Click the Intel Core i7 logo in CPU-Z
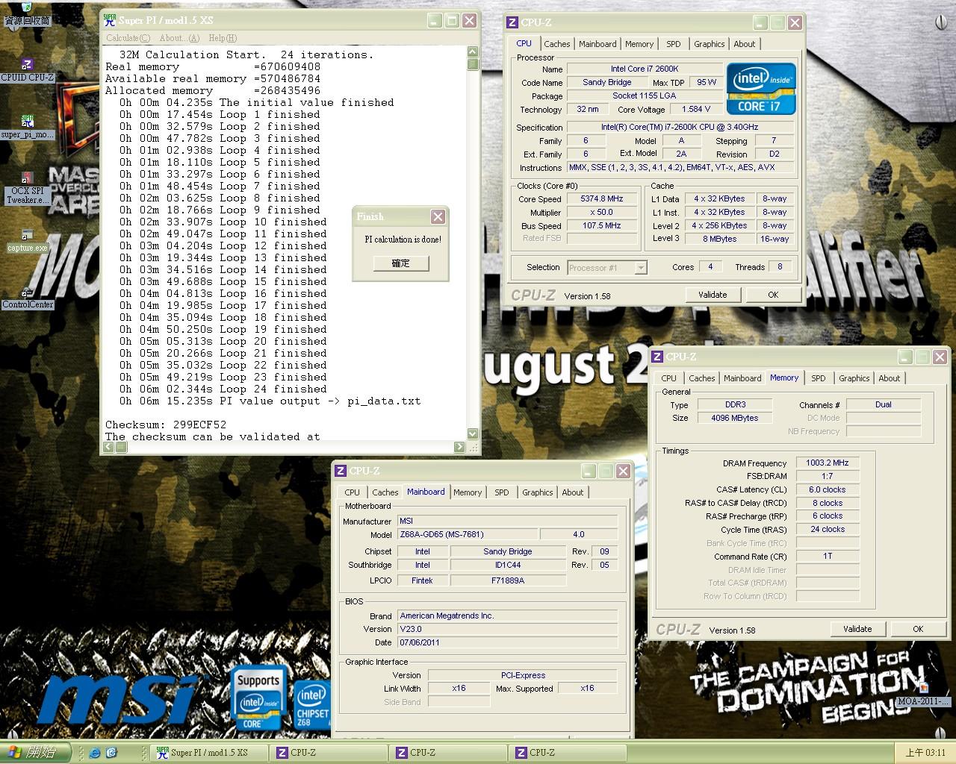Viewport: 956px width, 764px height. pos(761,90)
